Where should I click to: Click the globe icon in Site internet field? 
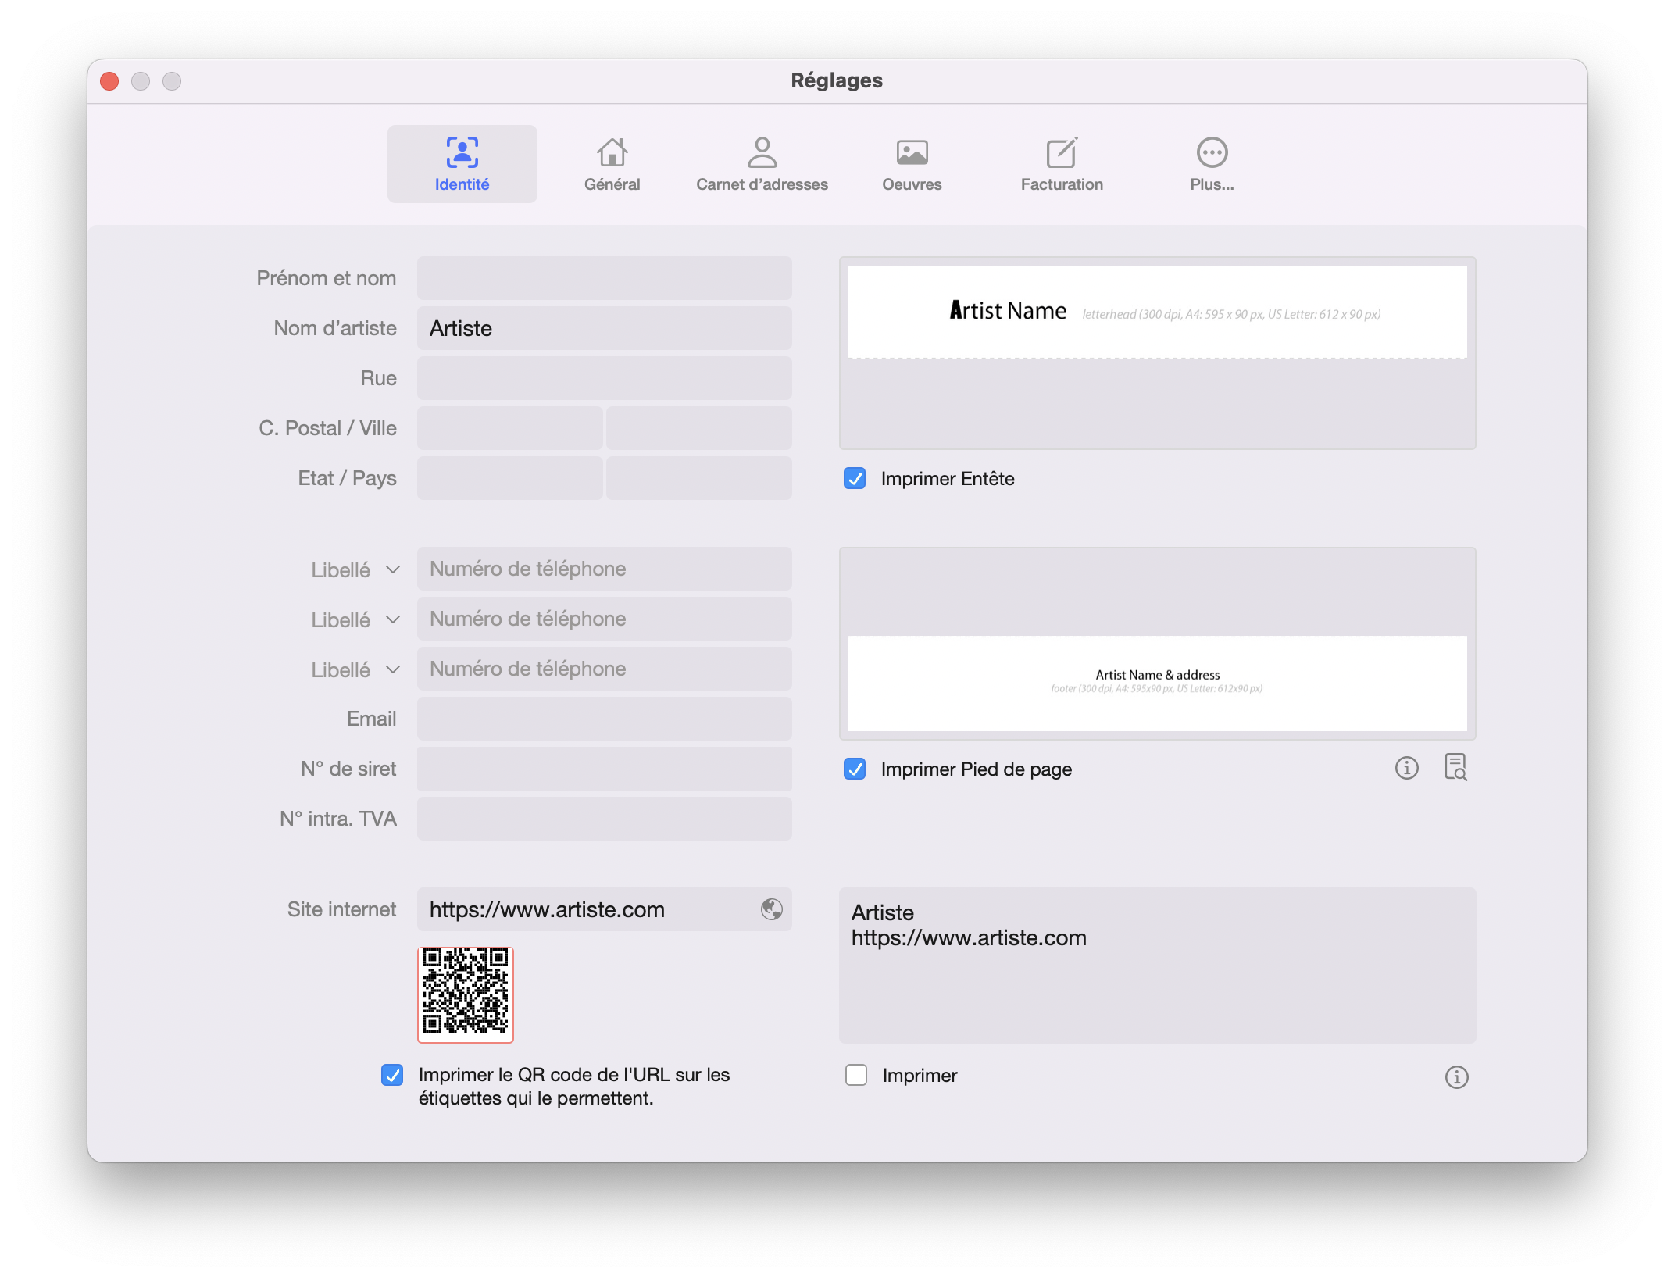pyautogui.click(x=771, y=909)
